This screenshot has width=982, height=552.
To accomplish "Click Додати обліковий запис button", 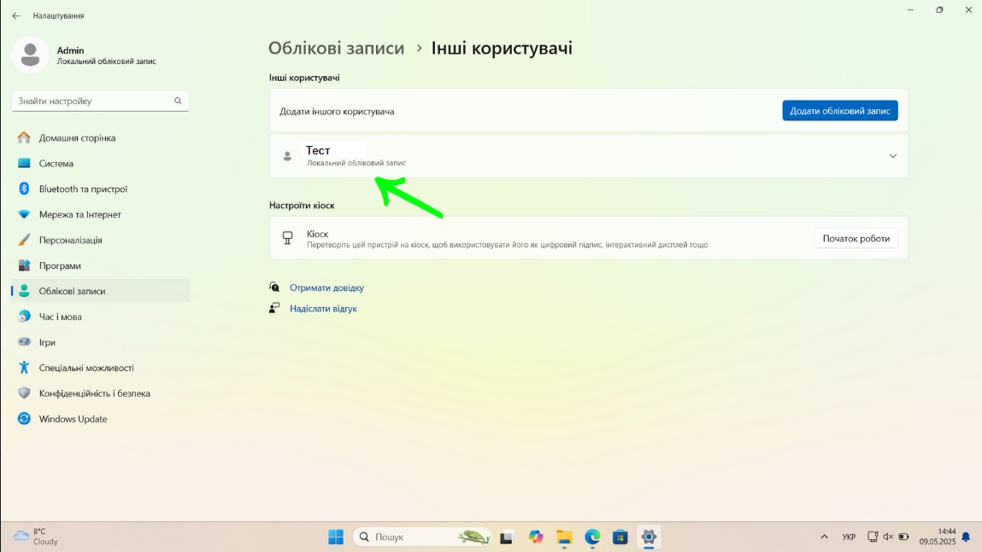I will [839, 111].
